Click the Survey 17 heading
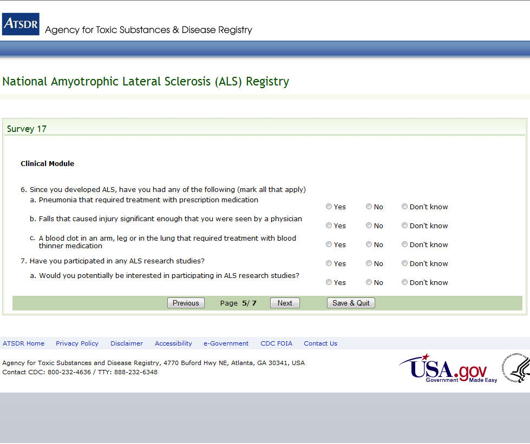530x444 pixels. [27, 129]
